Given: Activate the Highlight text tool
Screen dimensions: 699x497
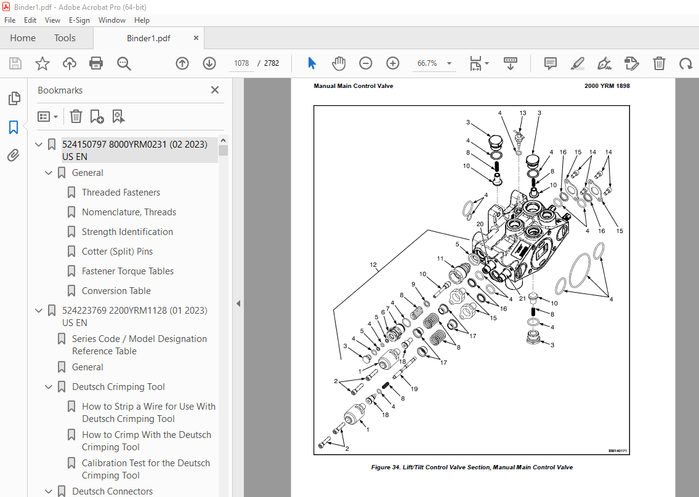Looking at the screenshot, I should coord(577,63).
